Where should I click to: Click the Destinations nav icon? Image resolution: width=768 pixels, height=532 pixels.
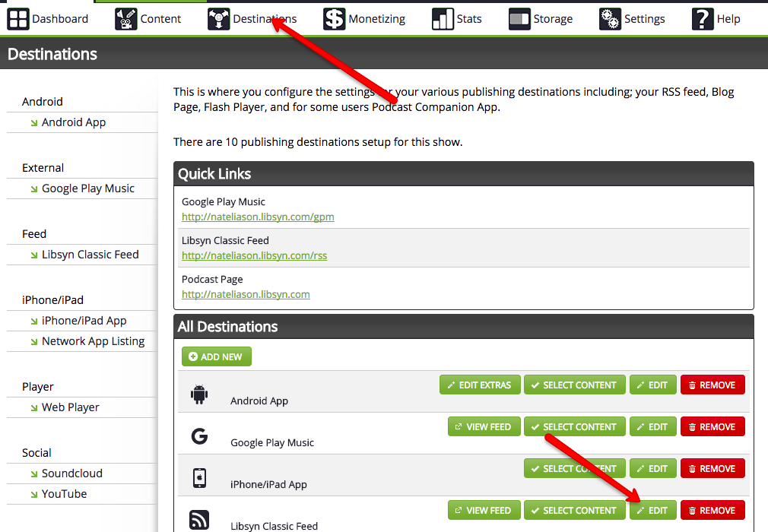(x=218, y=19)
